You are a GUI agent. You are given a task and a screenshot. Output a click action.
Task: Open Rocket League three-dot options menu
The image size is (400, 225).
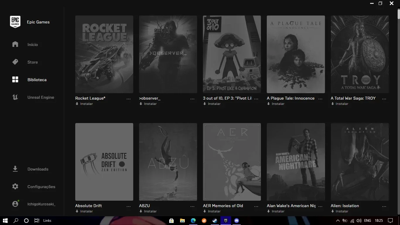point(129,99)
